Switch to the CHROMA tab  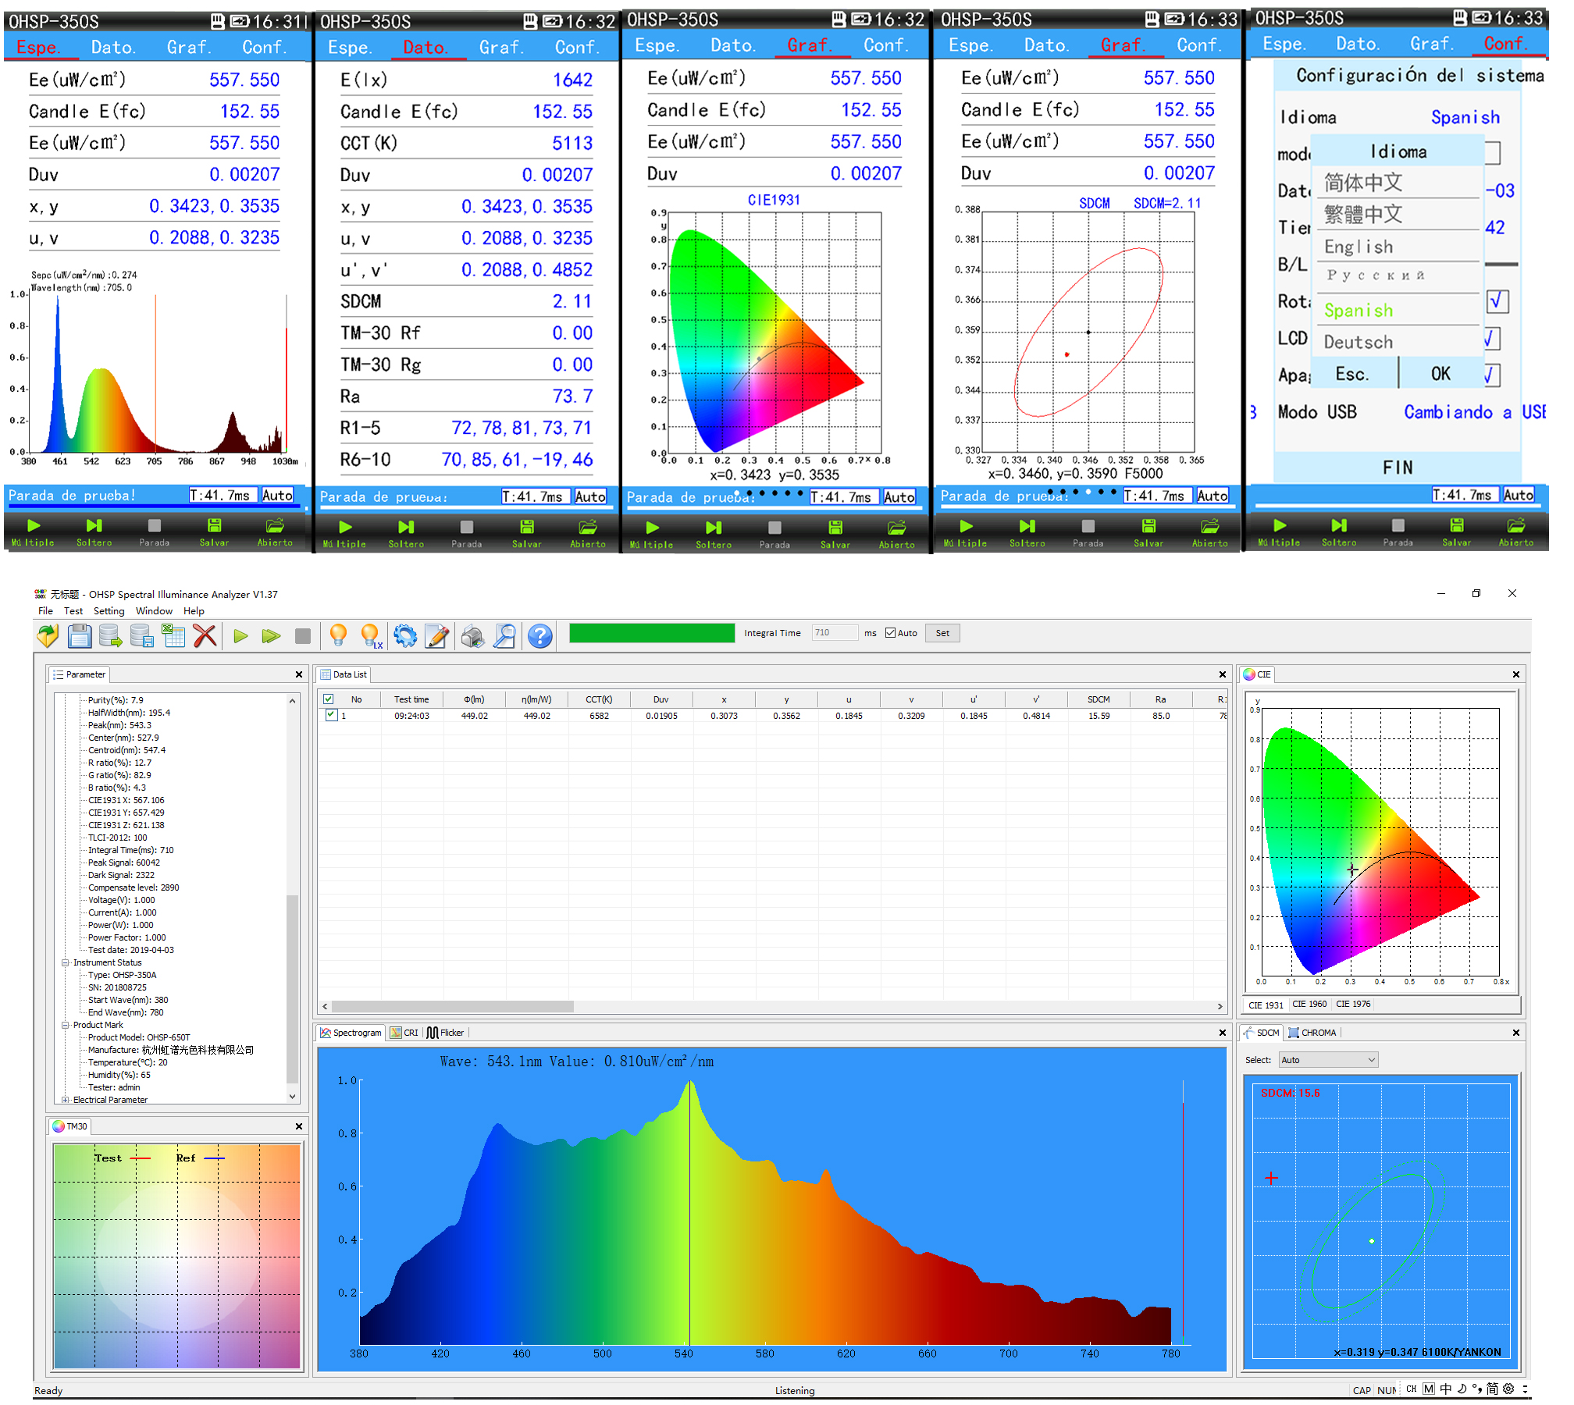pyautogui.click(x=1314, y=1033)
